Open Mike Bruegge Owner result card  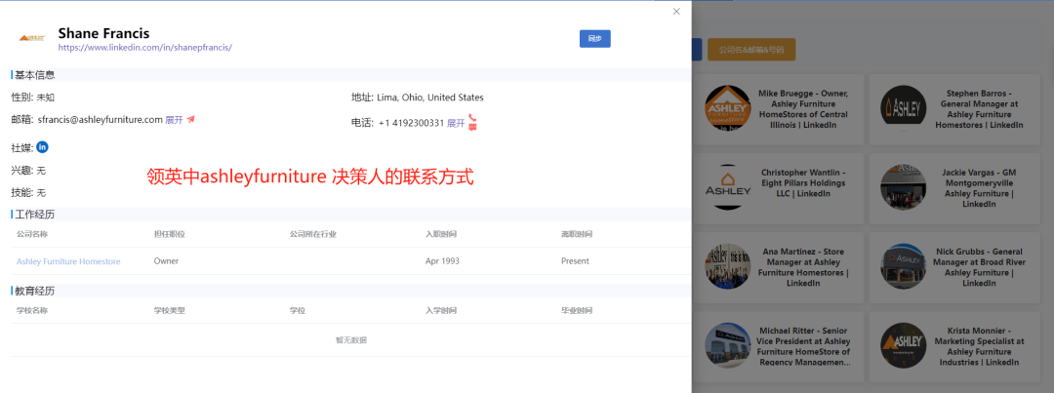coord(777,109)
